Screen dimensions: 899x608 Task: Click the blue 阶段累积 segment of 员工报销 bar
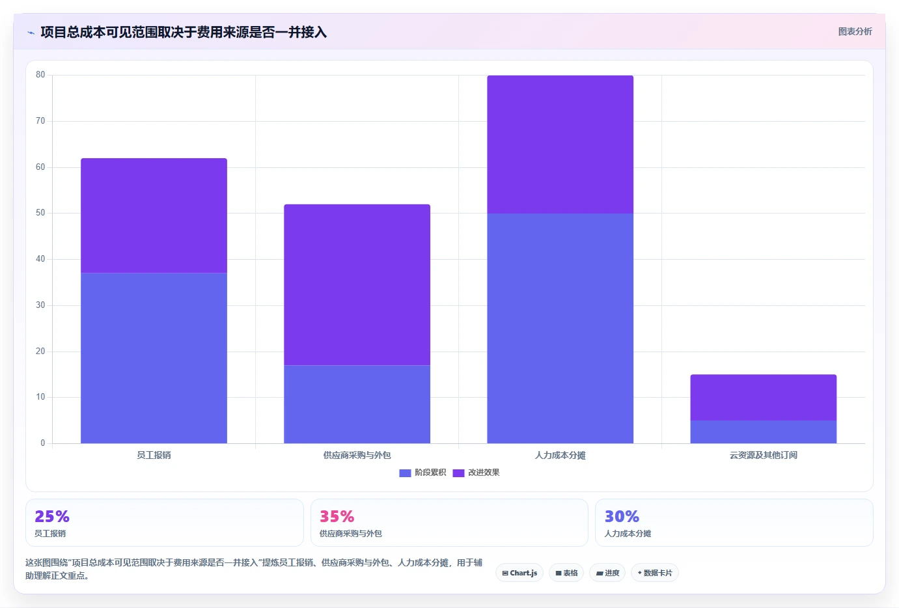pos(154,358)
